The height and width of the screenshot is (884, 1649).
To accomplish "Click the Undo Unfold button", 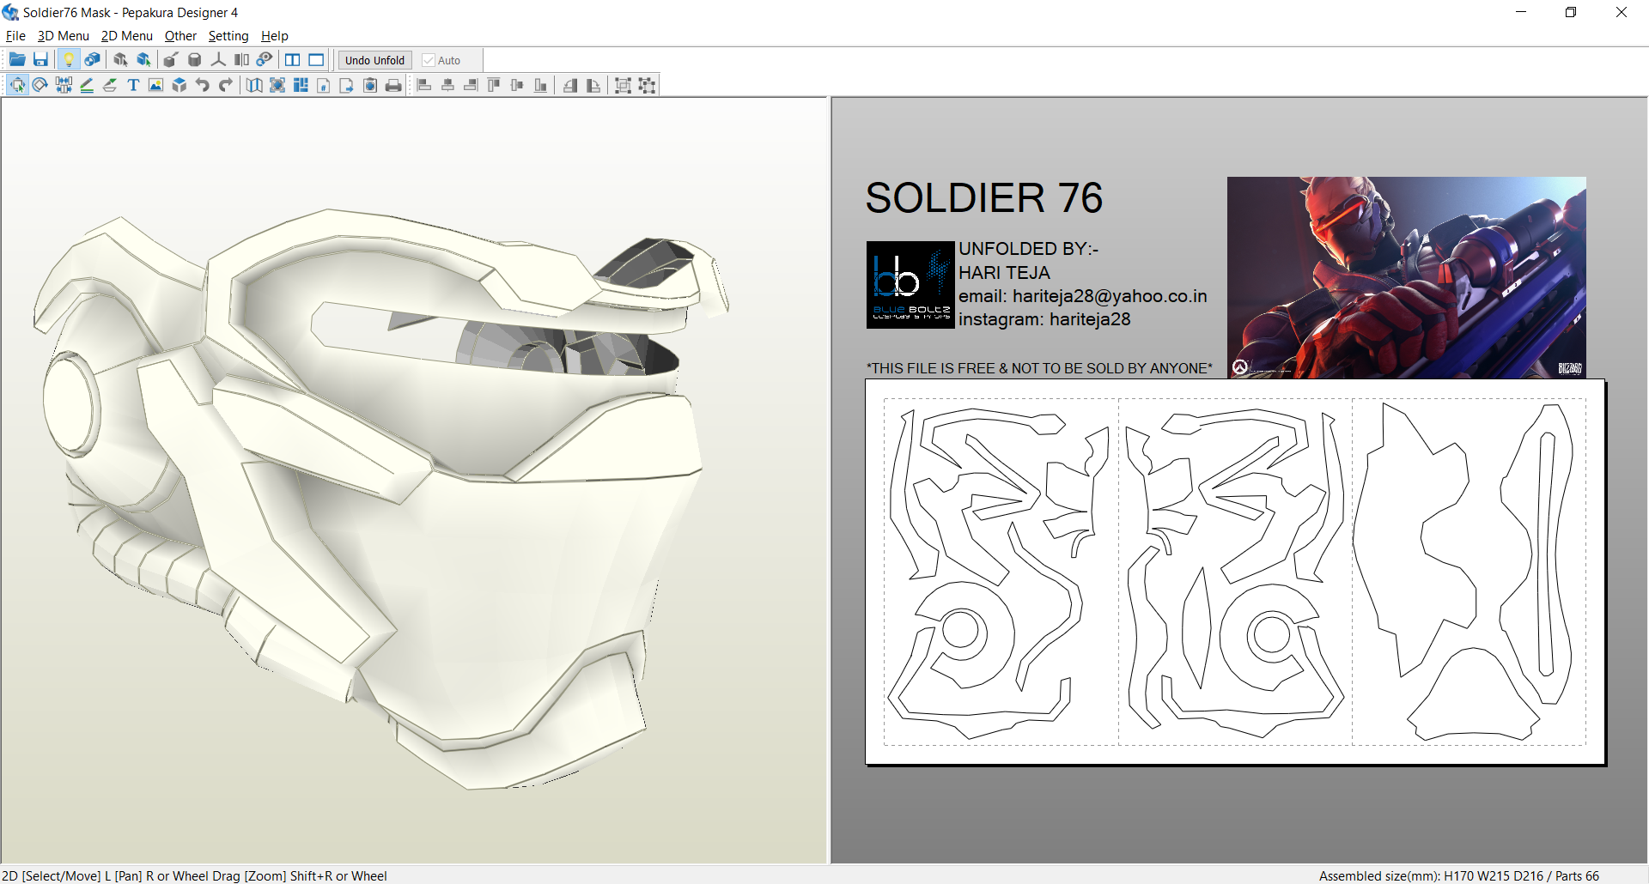I will (374, 60).
